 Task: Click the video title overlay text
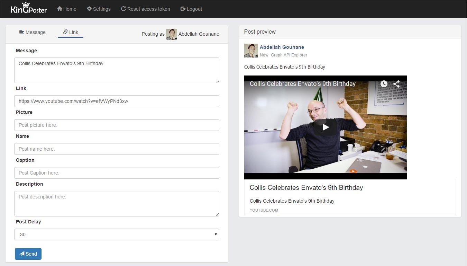303,84
